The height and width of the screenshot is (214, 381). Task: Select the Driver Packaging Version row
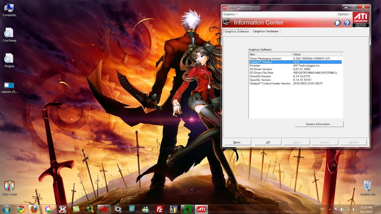pyautogui.click(x=295, y=58)
